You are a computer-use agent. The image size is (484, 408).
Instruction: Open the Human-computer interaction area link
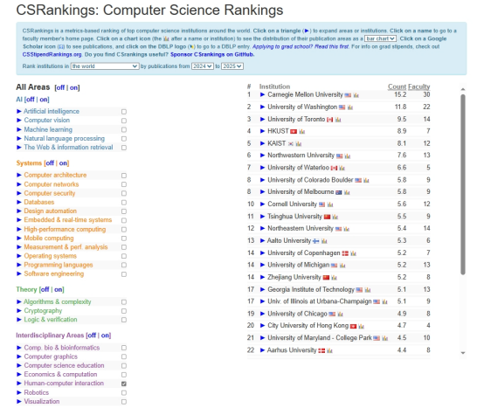[x=64, y=384]
